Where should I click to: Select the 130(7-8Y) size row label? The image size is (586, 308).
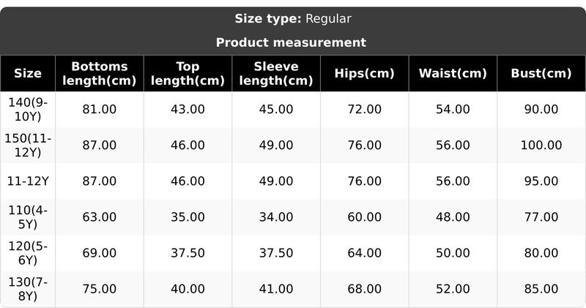(x=28, y=288)
